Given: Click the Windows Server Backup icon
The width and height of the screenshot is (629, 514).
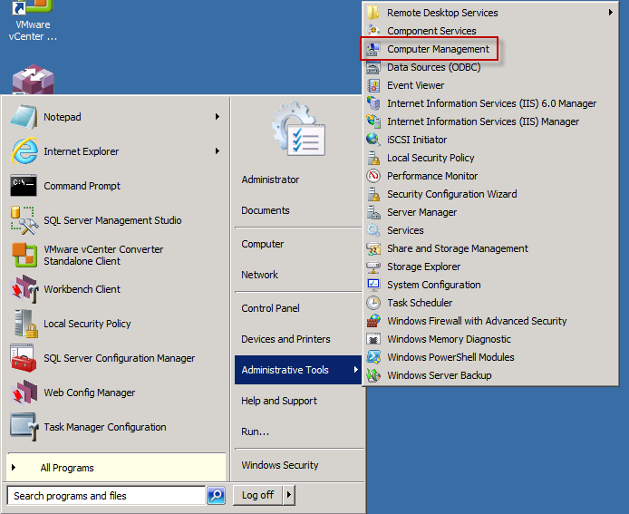Looking at the screenshot, I should tap(373, 375).
